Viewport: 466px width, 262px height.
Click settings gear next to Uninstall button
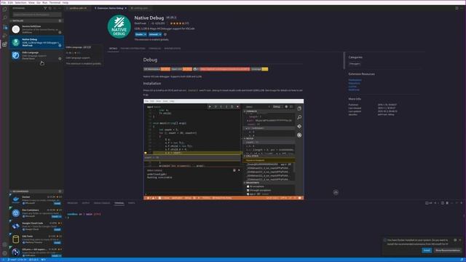pos(165,34)
